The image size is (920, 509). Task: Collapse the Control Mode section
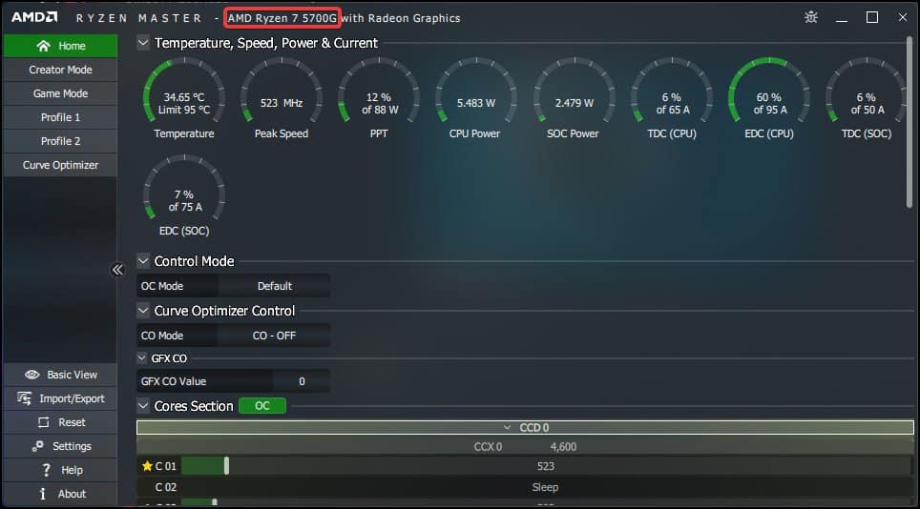(x=143, y=260)
